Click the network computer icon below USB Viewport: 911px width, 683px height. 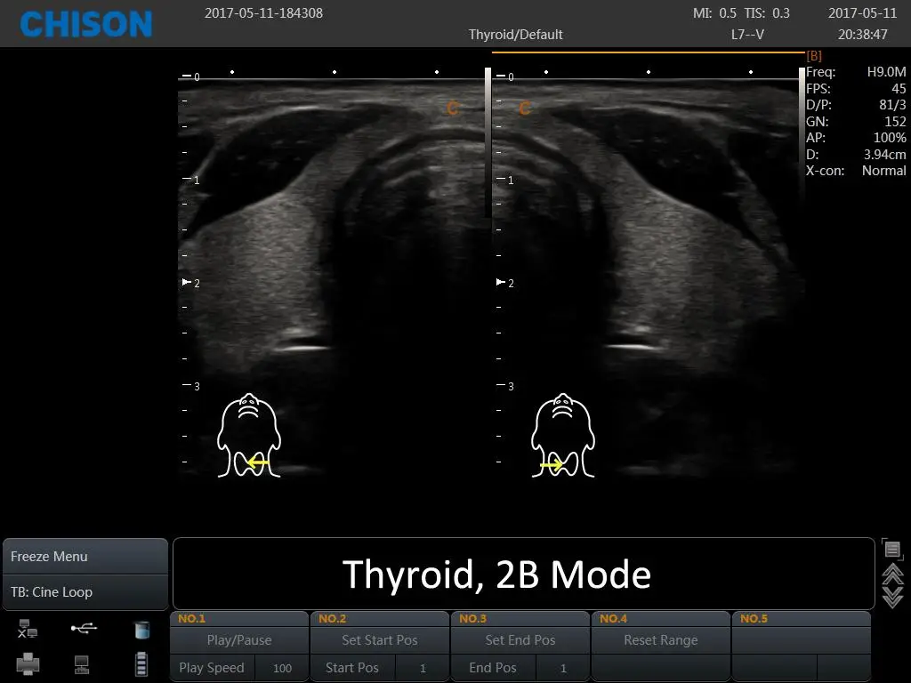point(82,663)
